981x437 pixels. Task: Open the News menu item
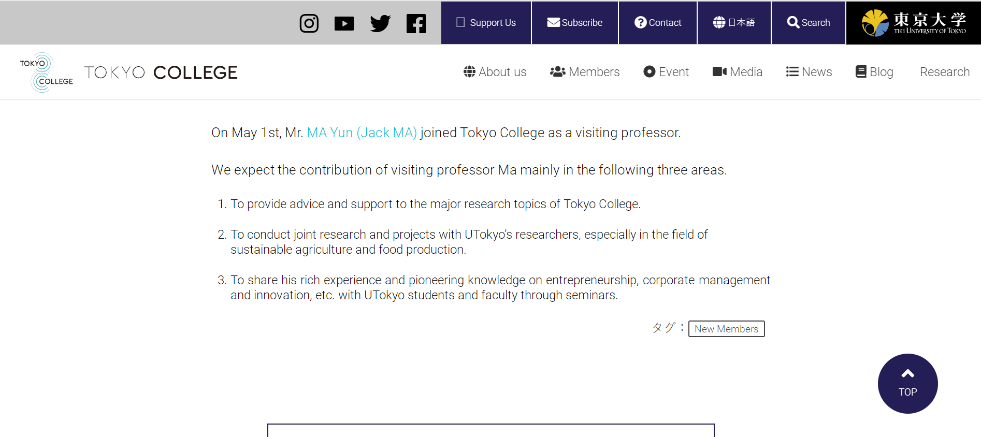[809, 72]
